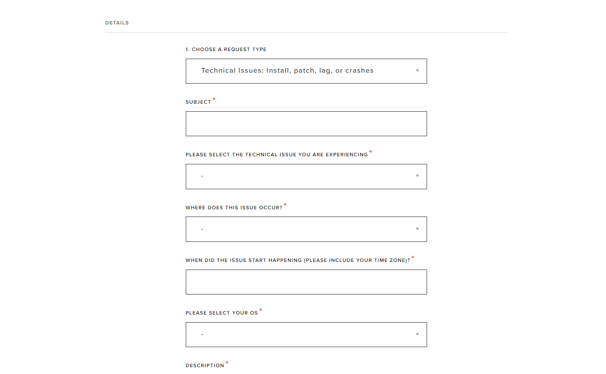Click the dash placeholder in OS dropdown
Viewport: 606px width, 374px height.
click(202, 335)
